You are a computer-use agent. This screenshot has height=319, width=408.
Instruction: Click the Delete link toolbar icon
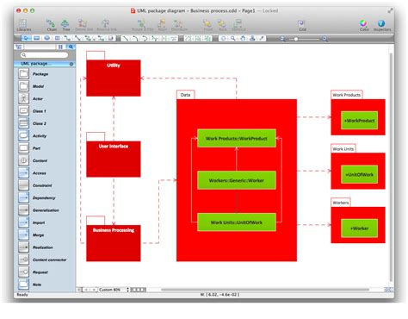[x=83, y=25]
